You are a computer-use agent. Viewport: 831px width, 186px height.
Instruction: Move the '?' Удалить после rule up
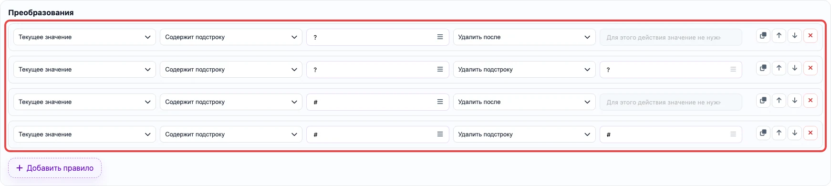[x=779, y=36]
